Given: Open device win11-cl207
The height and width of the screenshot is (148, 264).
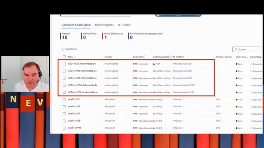Looking at the screenshot, I should point(74,113).
